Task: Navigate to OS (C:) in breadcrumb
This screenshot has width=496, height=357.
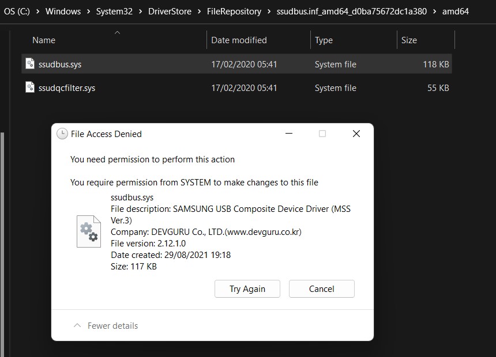Action: click(x=17, y=12)
